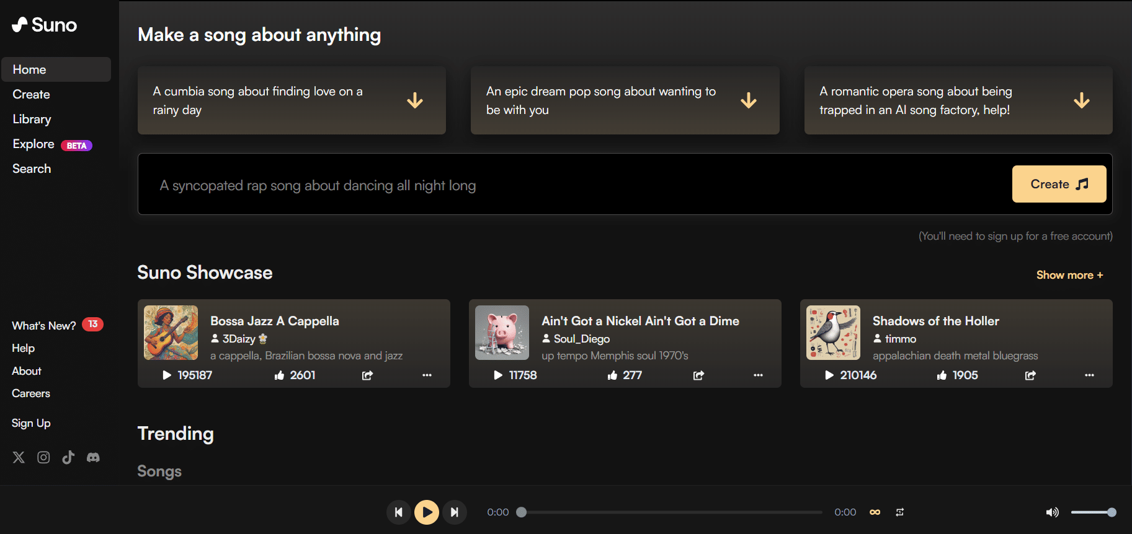Open Ain't Got a Nickel Ain't Got a Dime title

[640, 321]
